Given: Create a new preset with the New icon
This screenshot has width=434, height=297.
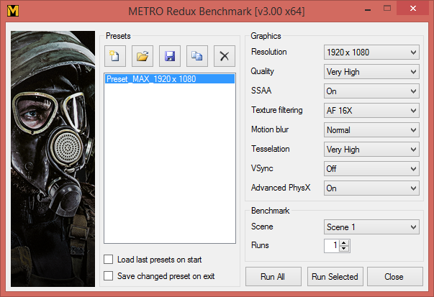Looking at the screenshot, I should click(x=115, y=56).
